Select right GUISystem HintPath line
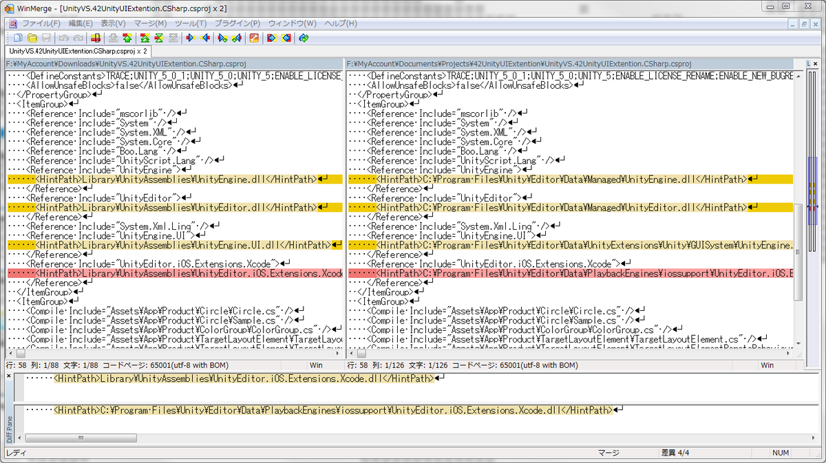 pos(571,245)
